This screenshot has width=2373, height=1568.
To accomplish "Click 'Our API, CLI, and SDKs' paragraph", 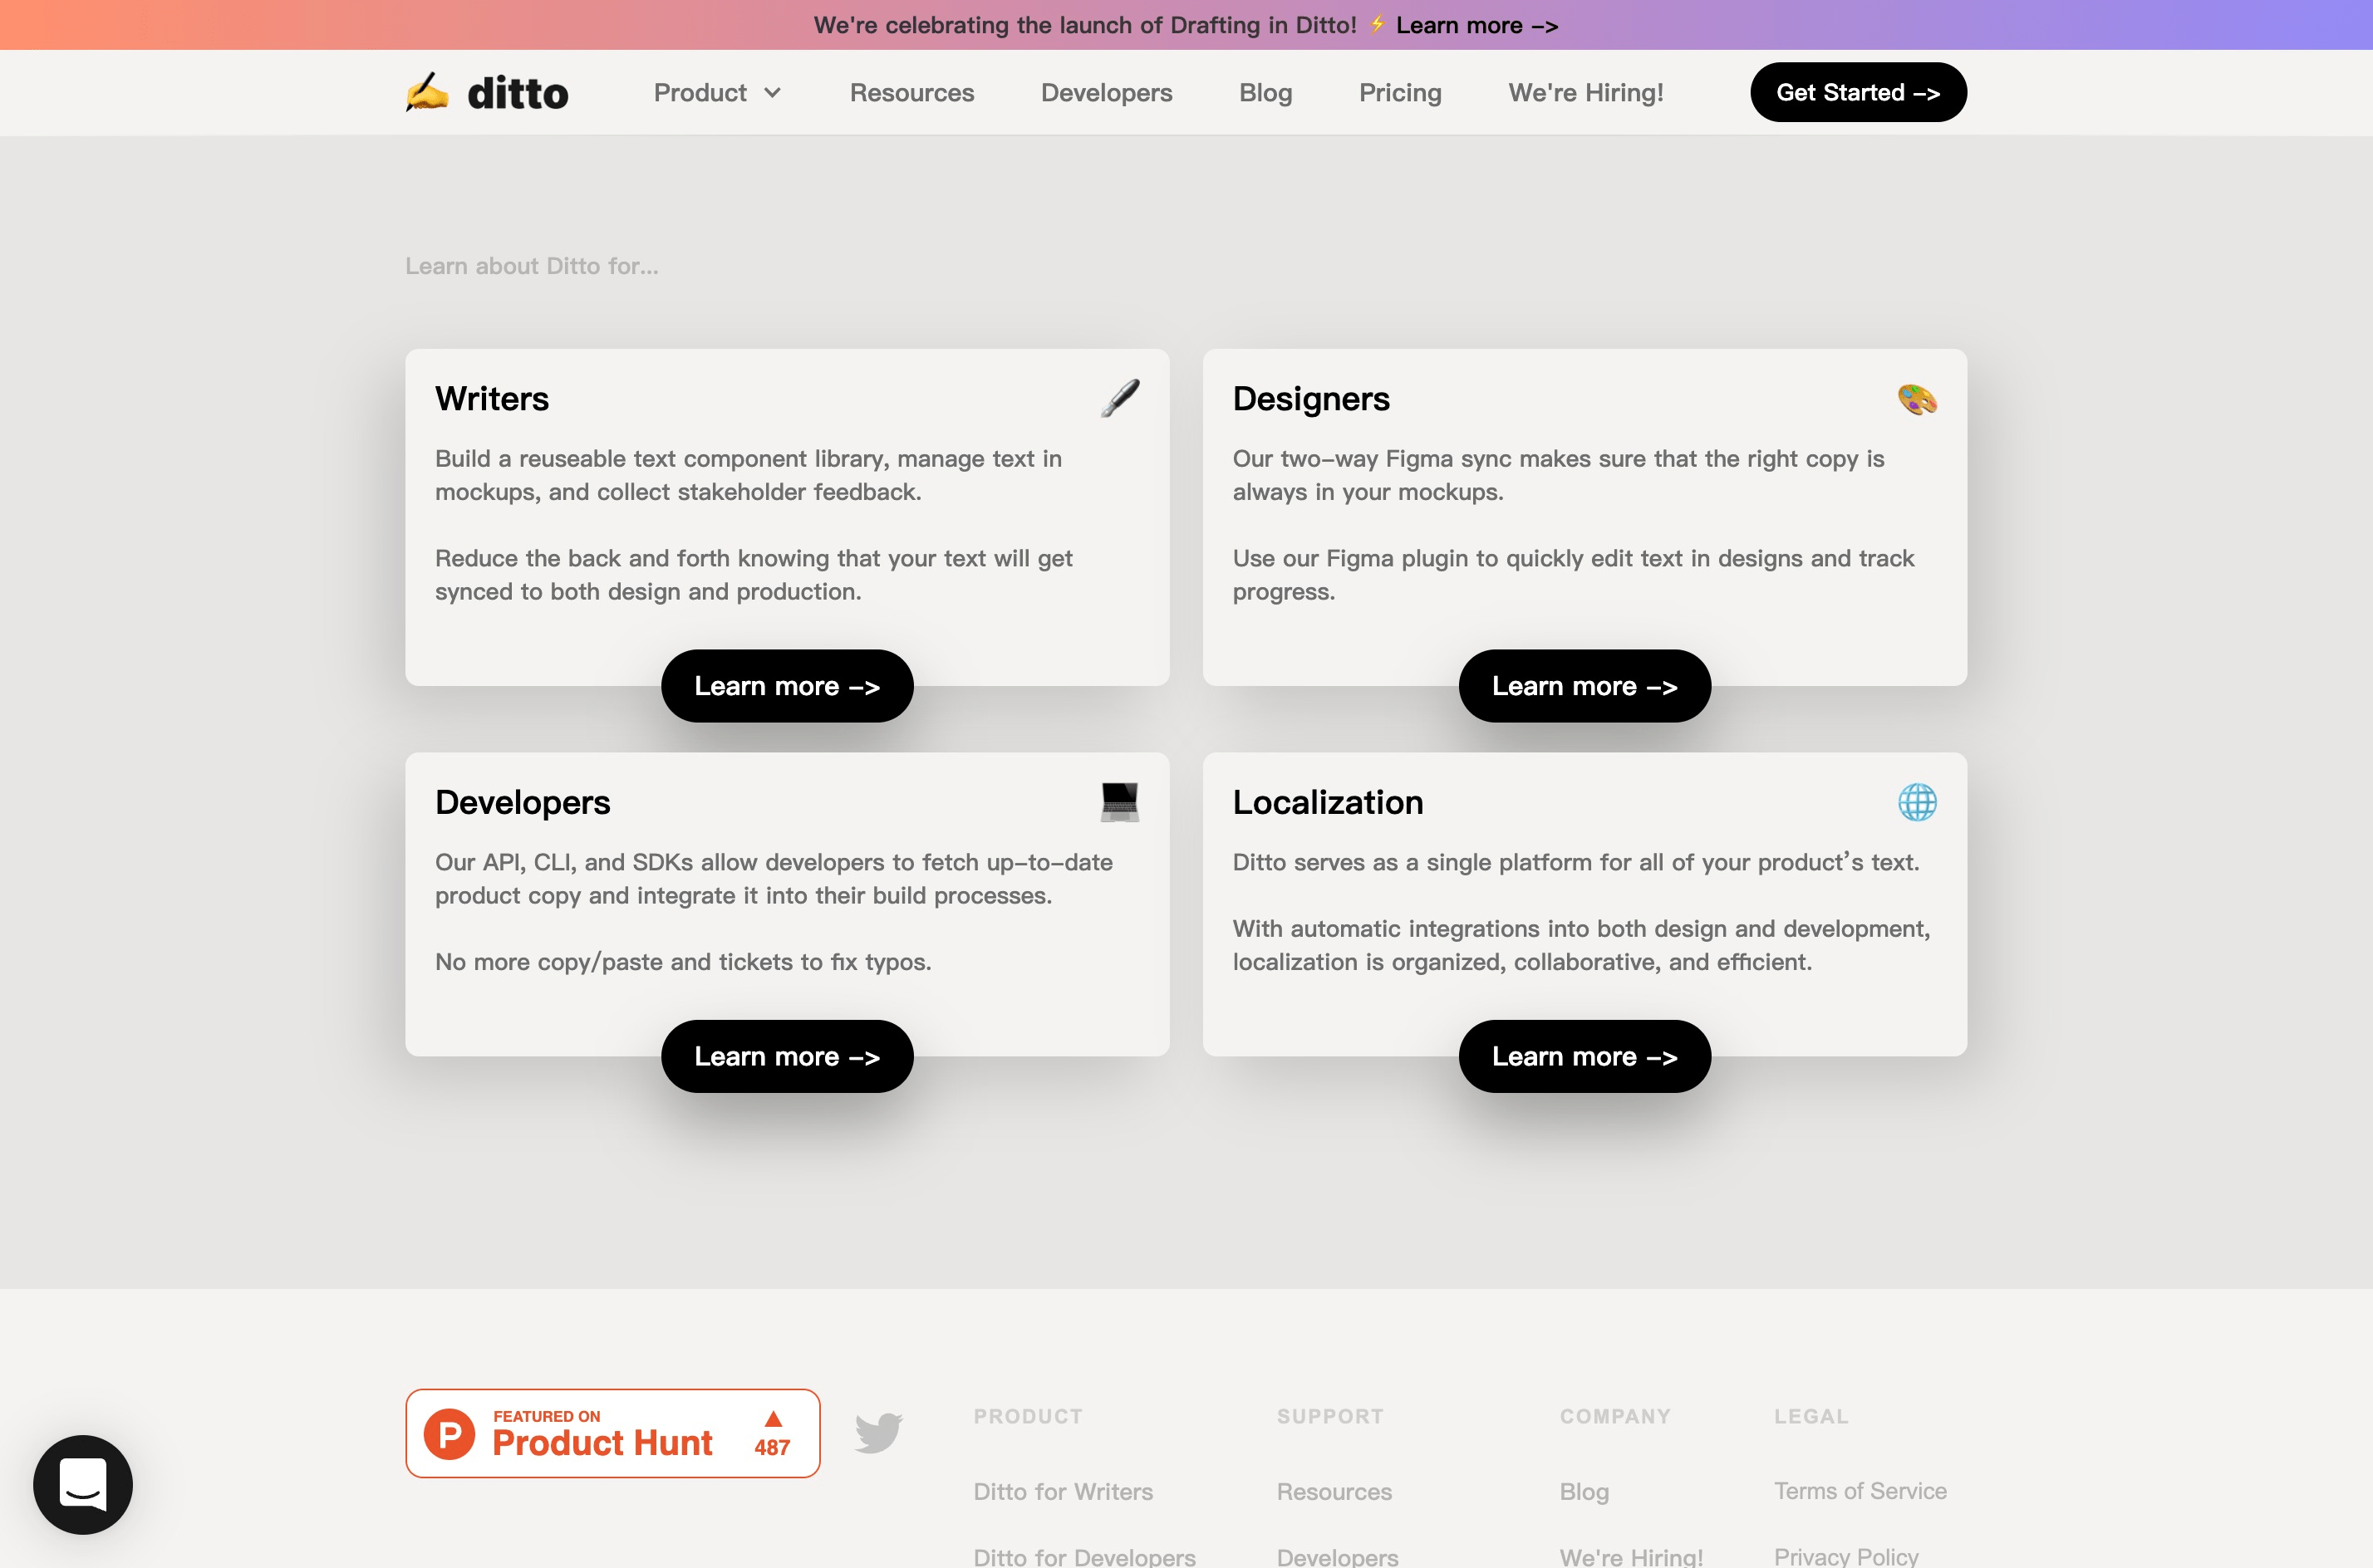I will pyautogui.click(x=774, y=879).
